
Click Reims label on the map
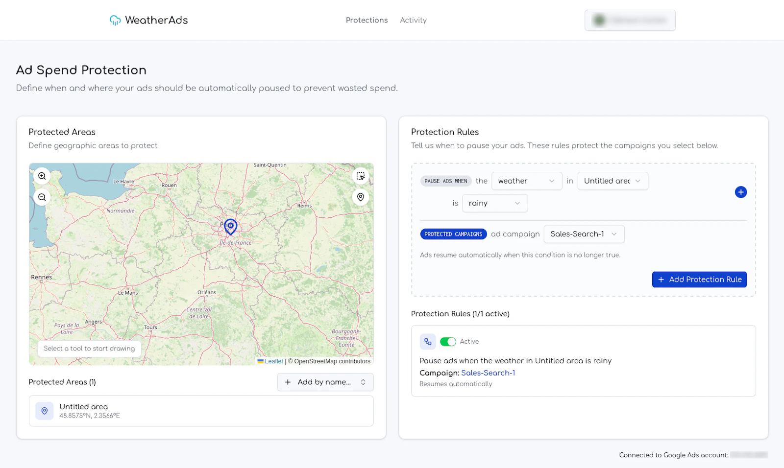pos(304,206)
